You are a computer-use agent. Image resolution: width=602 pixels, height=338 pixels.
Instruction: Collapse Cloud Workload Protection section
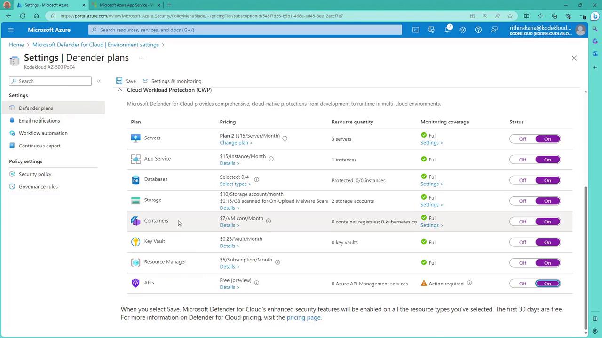pos(119,90)
